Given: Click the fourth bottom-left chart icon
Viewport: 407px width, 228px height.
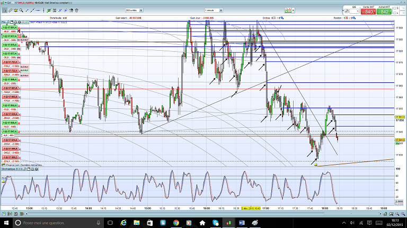Looking at the screenshot, I should tap(22, 214).
